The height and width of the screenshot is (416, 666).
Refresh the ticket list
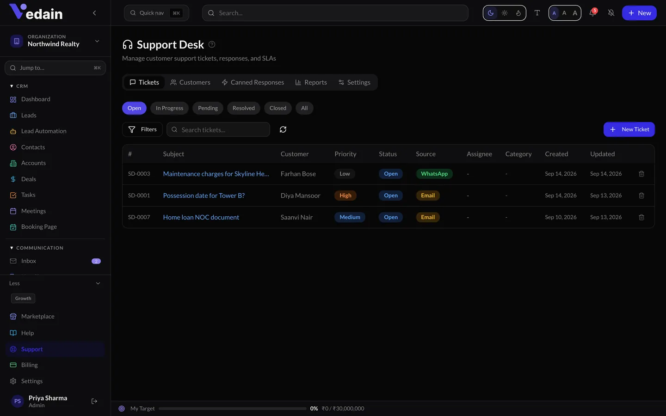[x=283, y=129]
